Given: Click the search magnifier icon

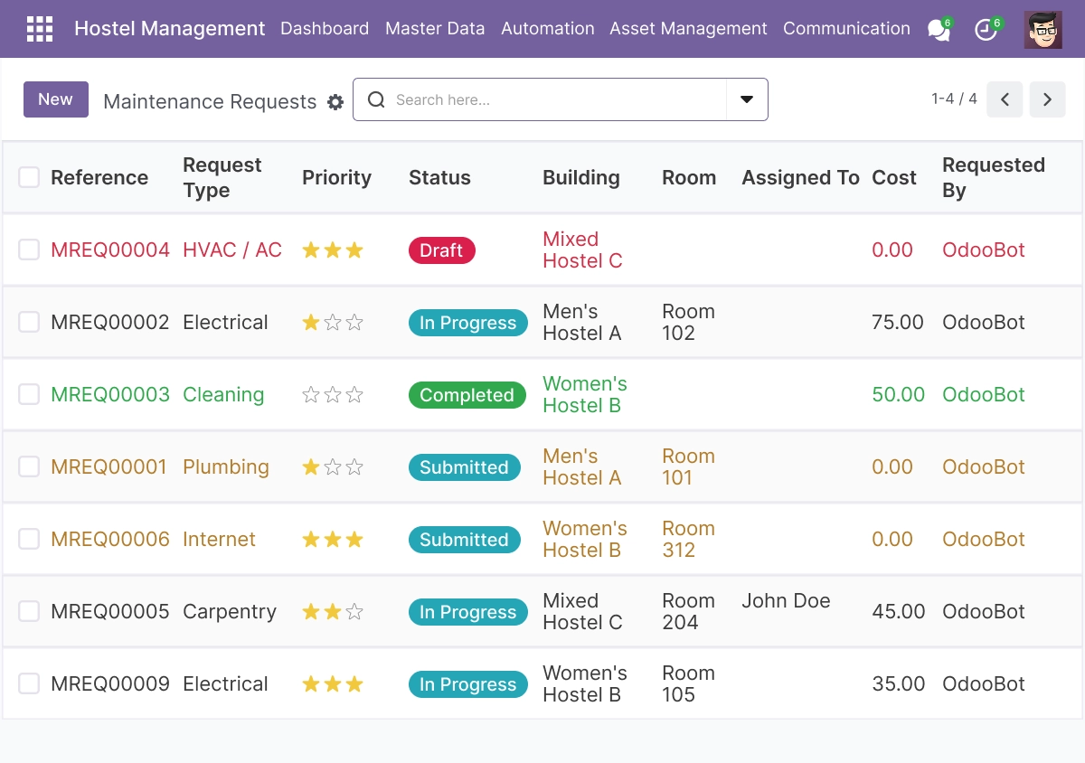Looking at the screenshot, I should click(376, 99).
